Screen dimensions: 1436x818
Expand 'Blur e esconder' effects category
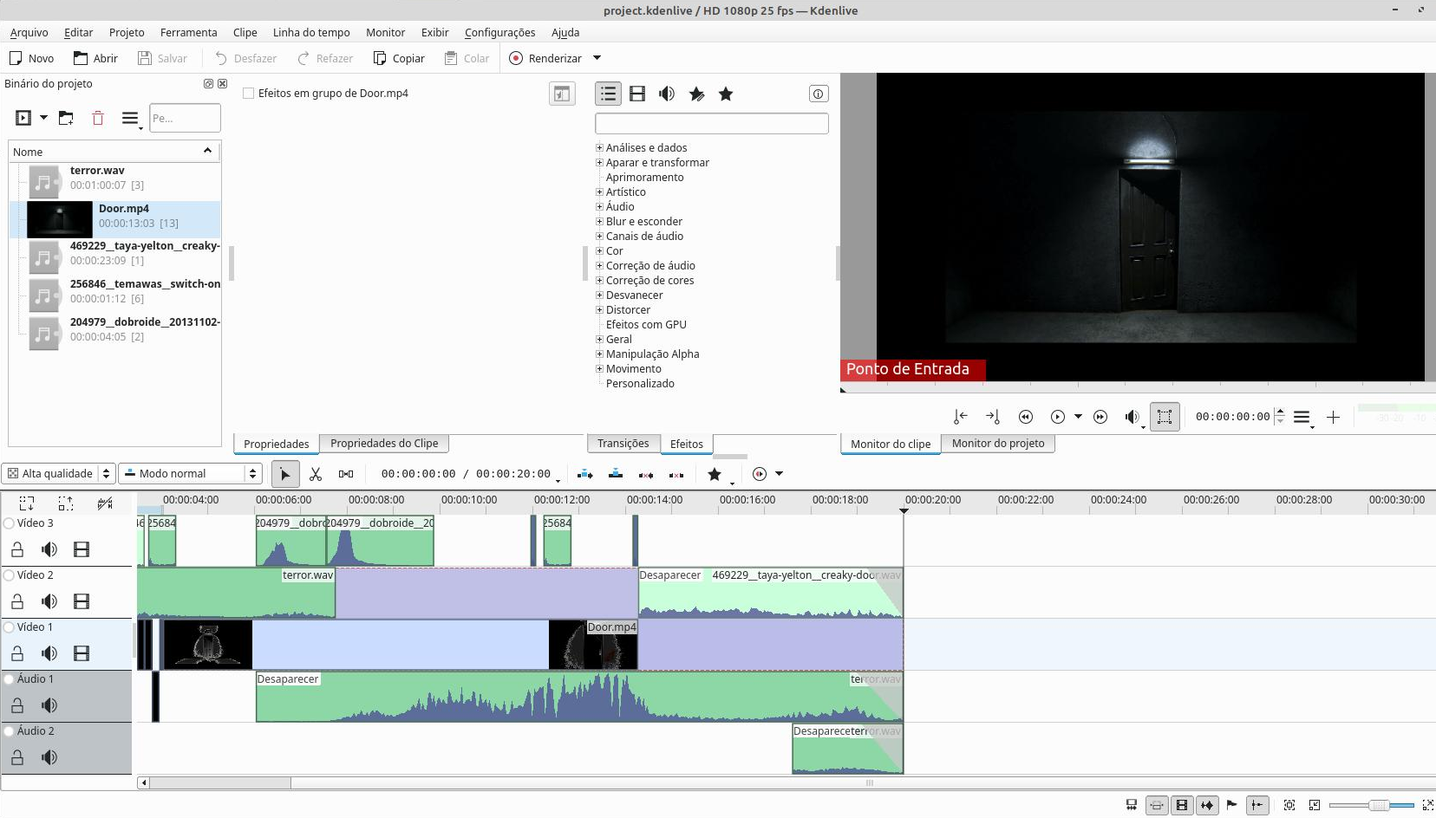[x=599, y=221]
